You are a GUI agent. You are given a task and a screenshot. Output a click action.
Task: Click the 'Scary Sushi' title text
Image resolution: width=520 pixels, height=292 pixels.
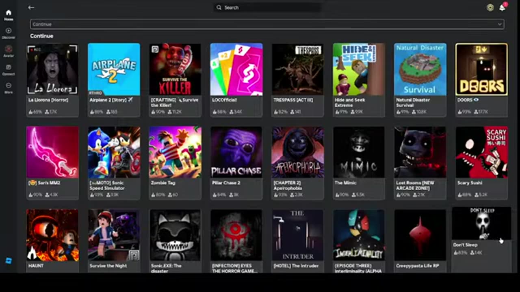tap(470, 183)
